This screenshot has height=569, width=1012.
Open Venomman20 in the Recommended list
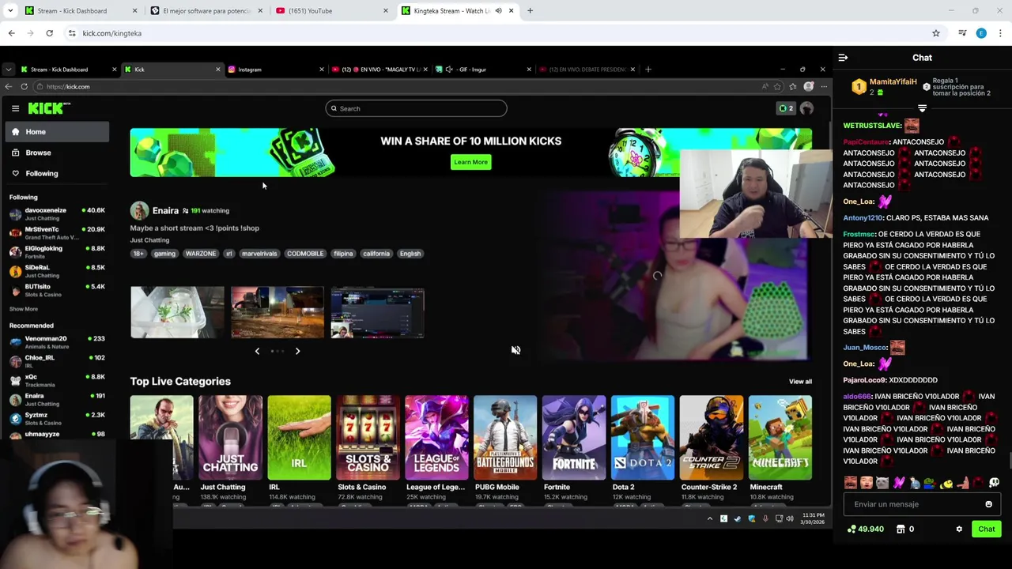(x=57, y=342)
